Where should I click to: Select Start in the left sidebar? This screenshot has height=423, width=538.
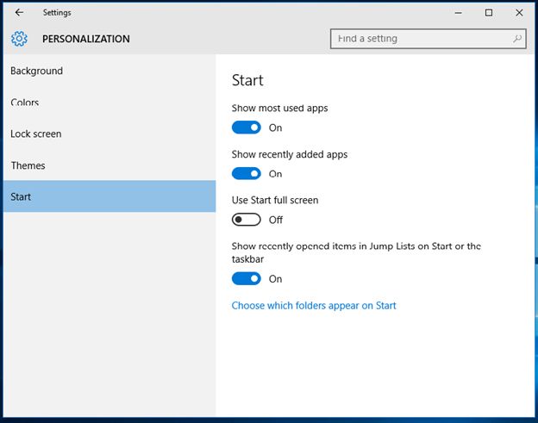pos(22,196)
